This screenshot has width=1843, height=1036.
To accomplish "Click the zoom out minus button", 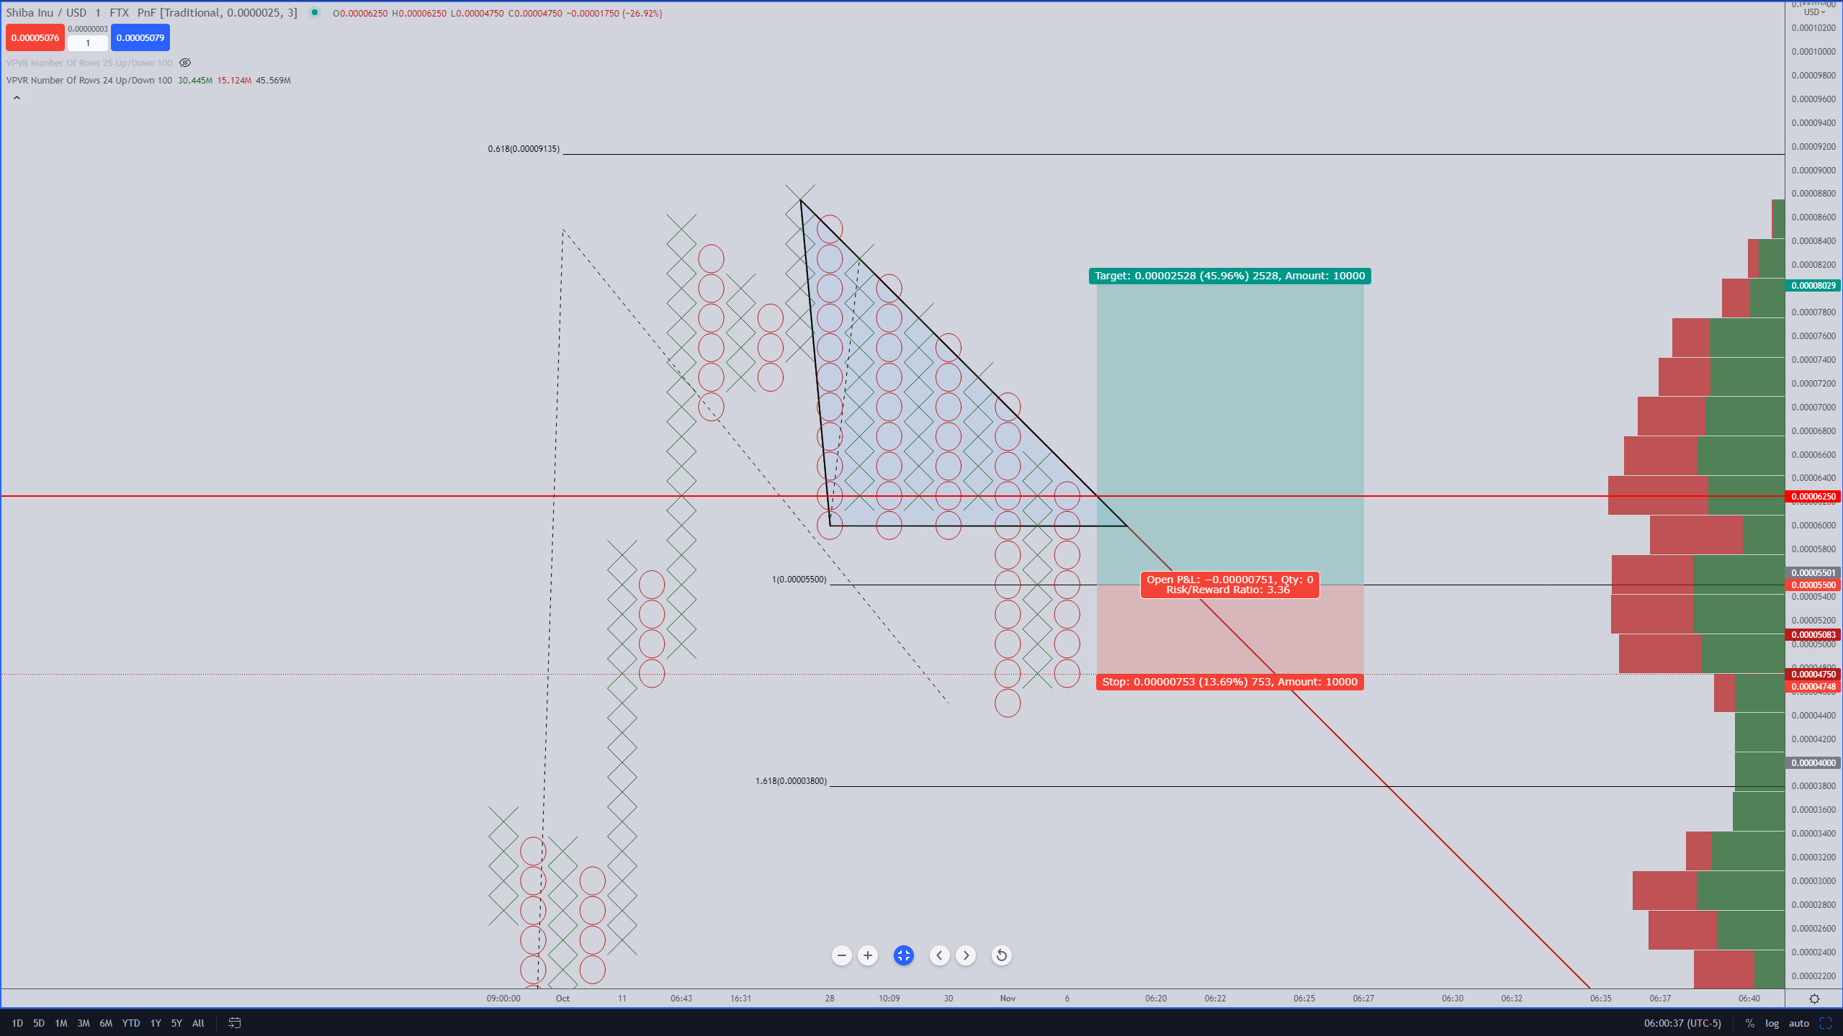I will point(841,955).
